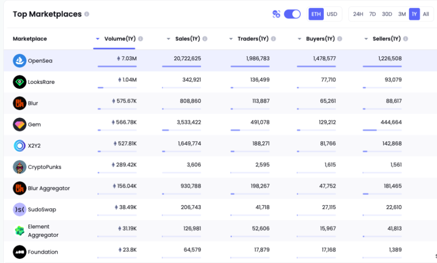Click Blur sales value 808,860
This screenshot has width=437, height=263.
tap(190, 101)
